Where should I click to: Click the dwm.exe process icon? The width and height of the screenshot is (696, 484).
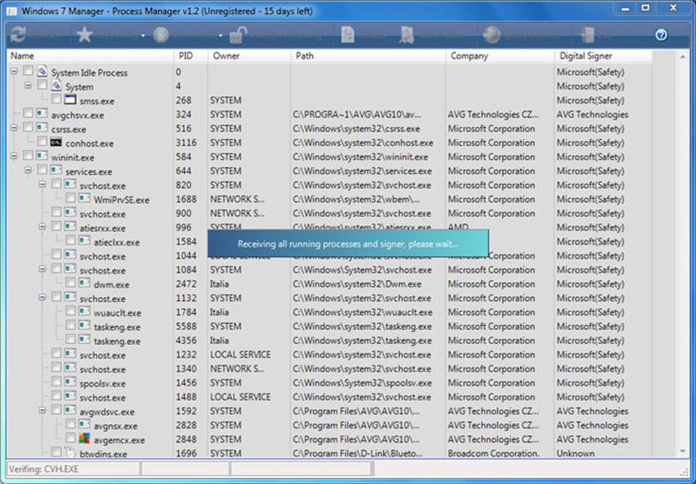(x=85, y=283)
